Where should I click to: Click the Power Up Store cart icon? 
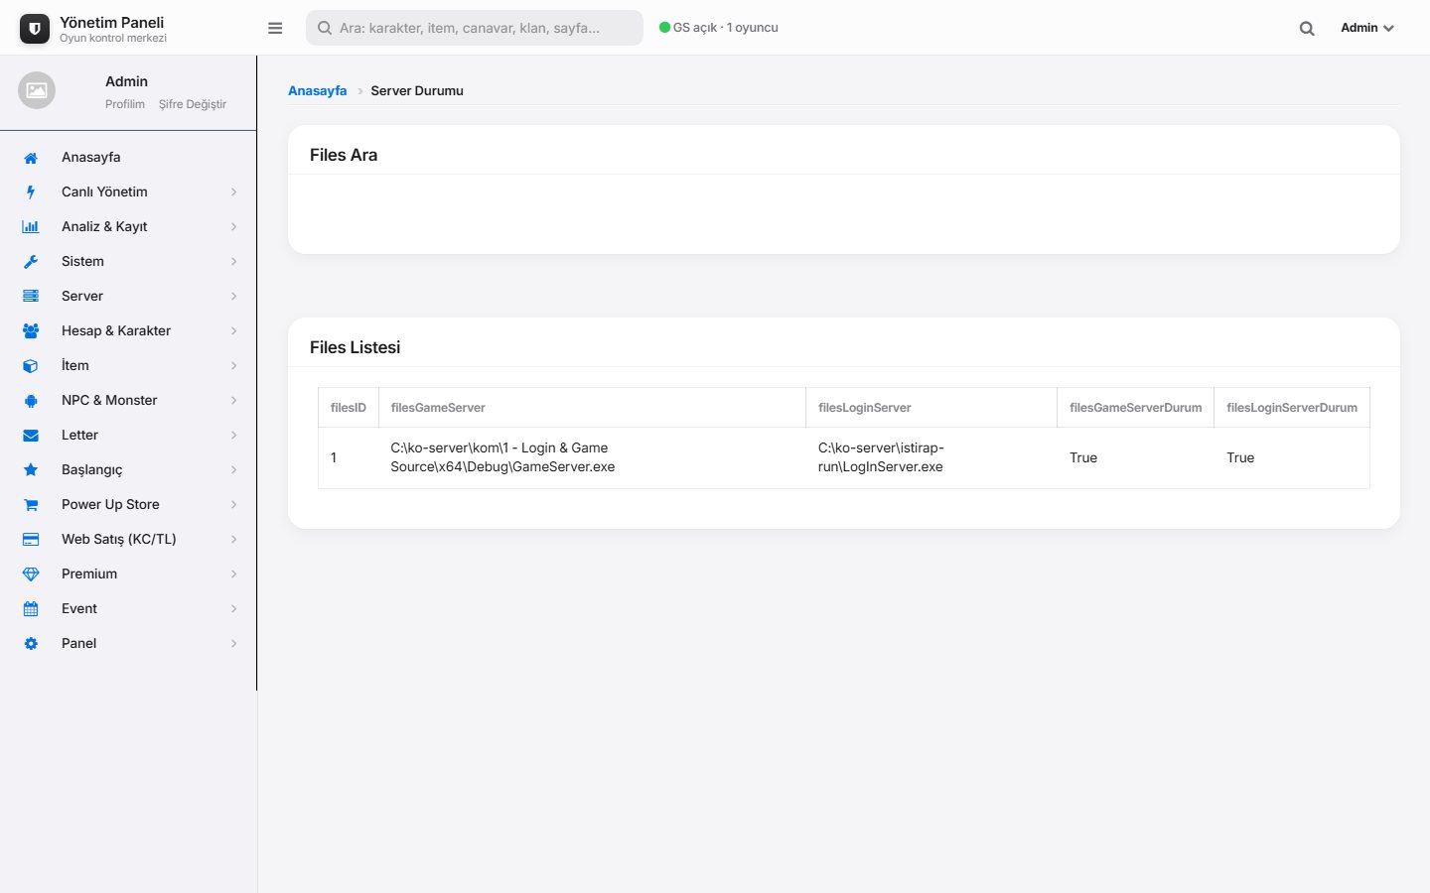(31, 505)
